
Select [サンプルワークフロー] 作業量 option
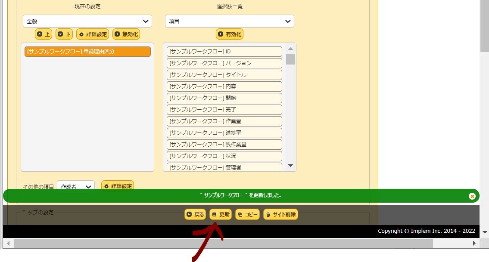coord(224,121)
